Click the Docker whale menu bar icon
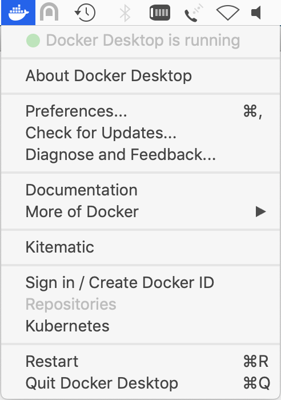281x400 pixels. coord(18,12)
